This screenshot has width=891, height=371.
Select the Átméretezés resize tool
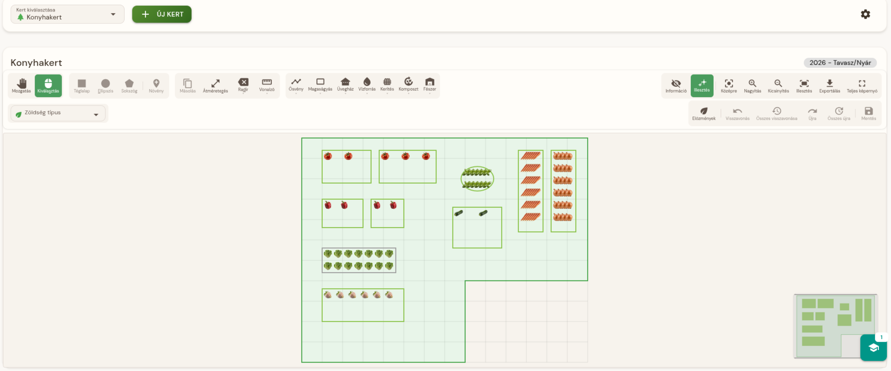[x=215, y=85]
